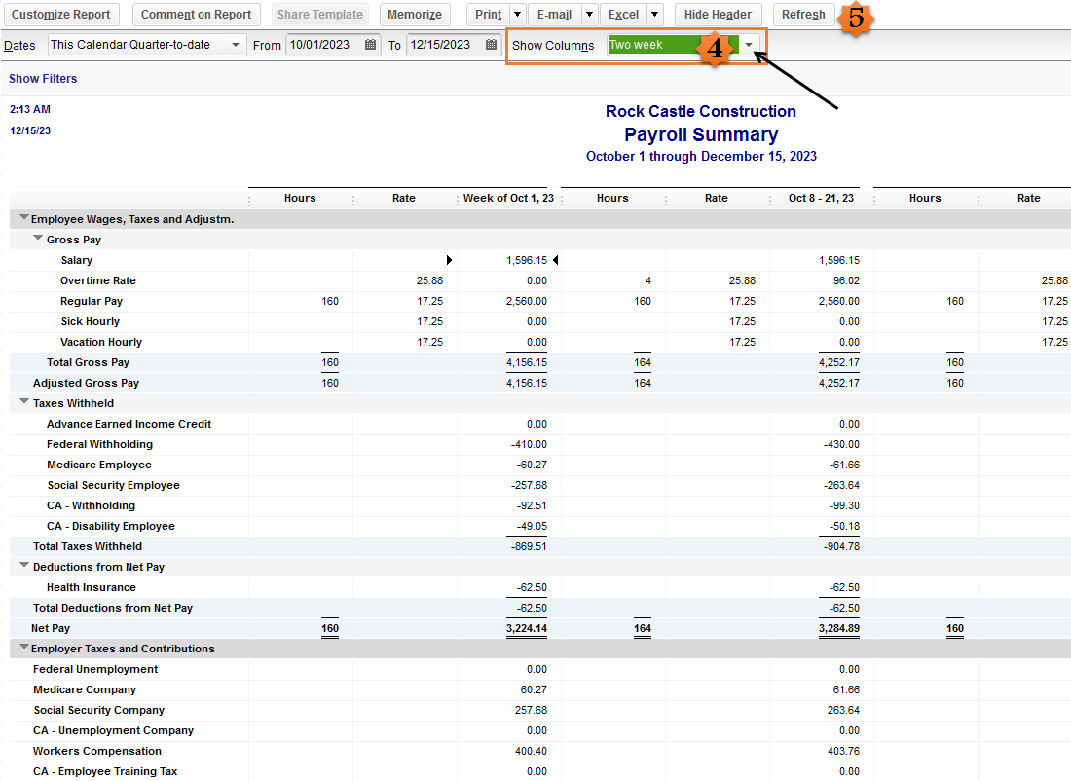Viewport: 1071px width, 781px height.
Task: Select the Medicare Employee row label
Action: pyautogui.click(x=99, y=465)
